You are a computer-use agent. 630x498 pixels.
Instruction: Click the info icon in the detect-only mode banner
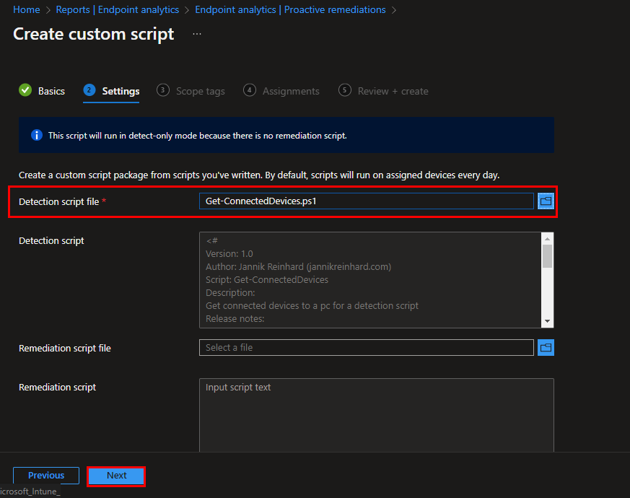tap(37, 135)
